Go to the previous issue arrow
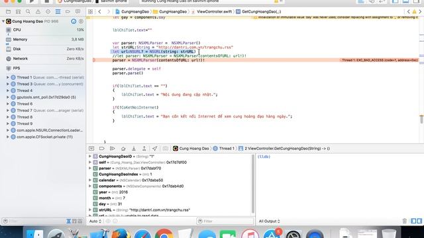This screenshot has width=424, height=238. point(409,12)
